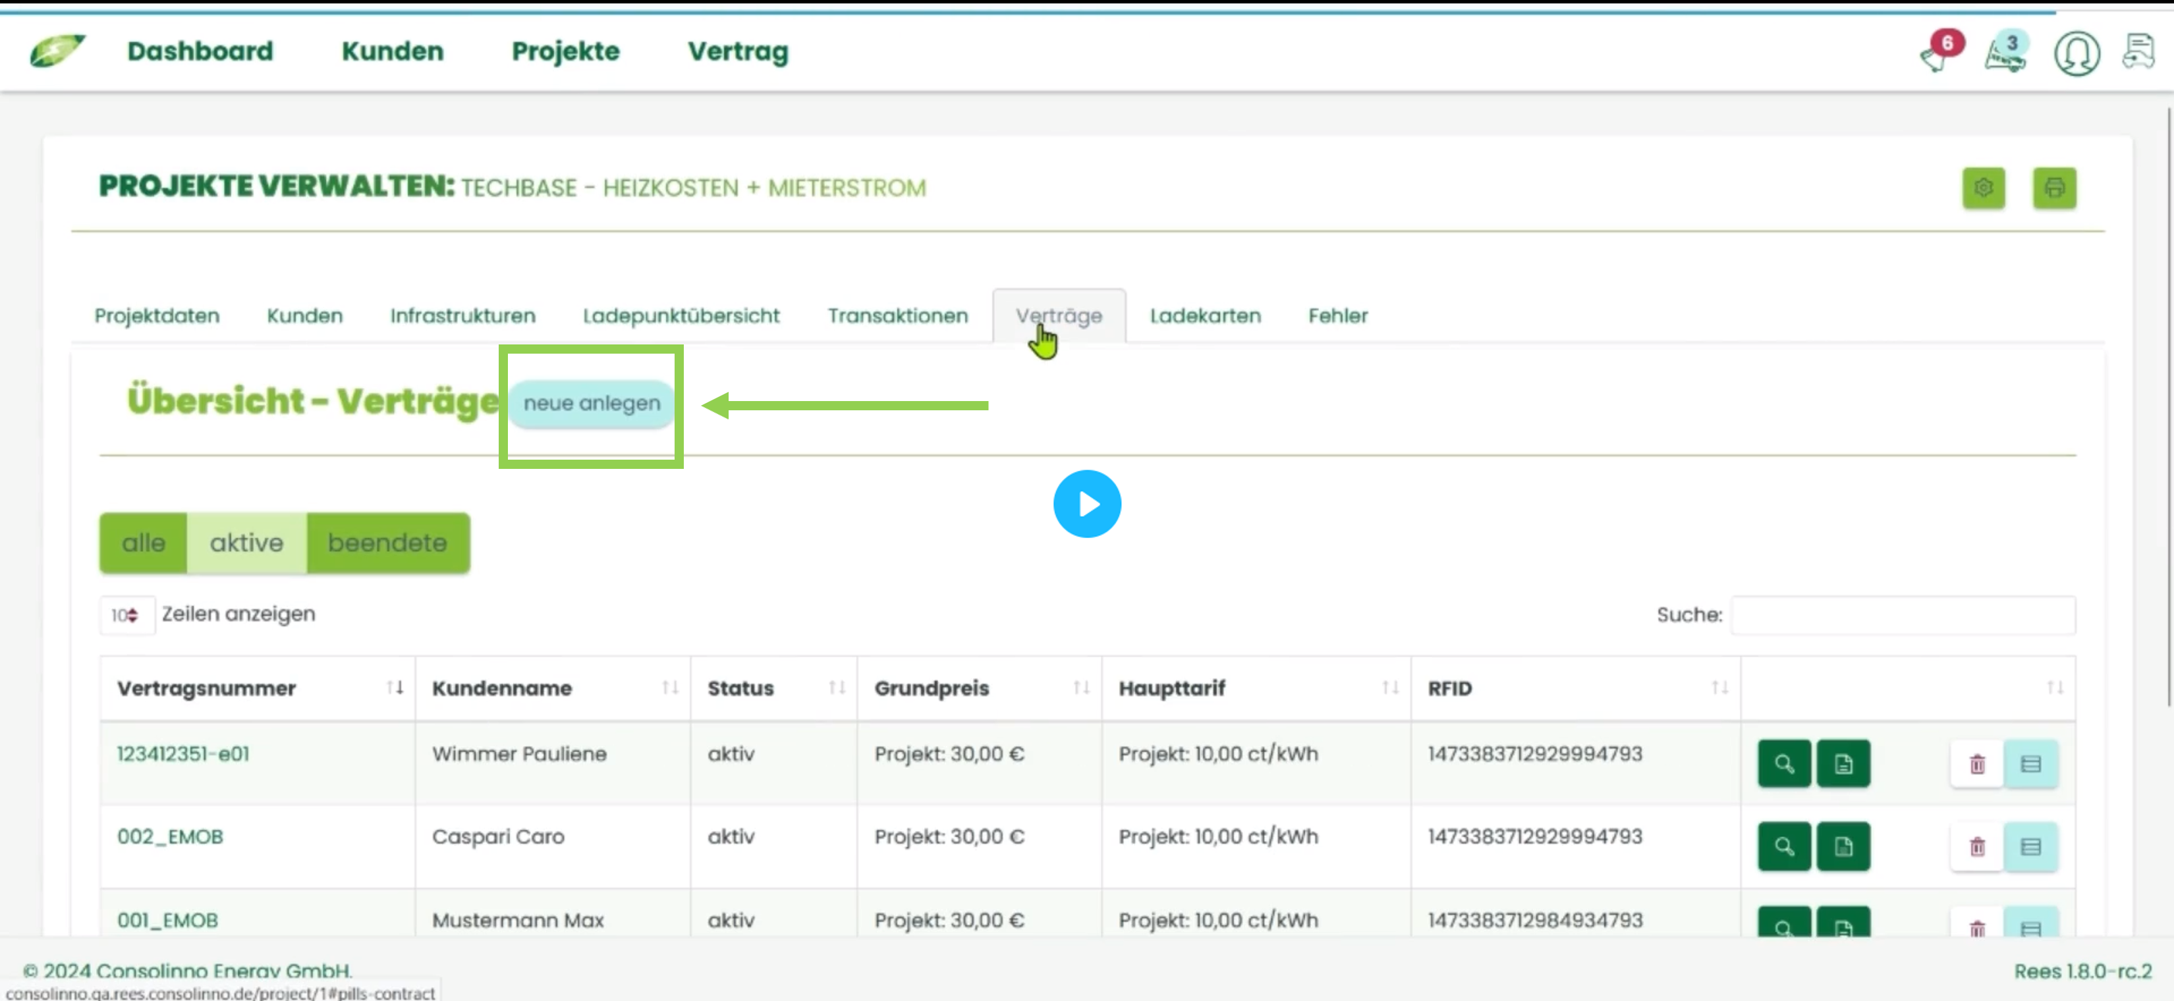Switch to the Transaktionen tab
The image size is (2174, 1001).
897,315
